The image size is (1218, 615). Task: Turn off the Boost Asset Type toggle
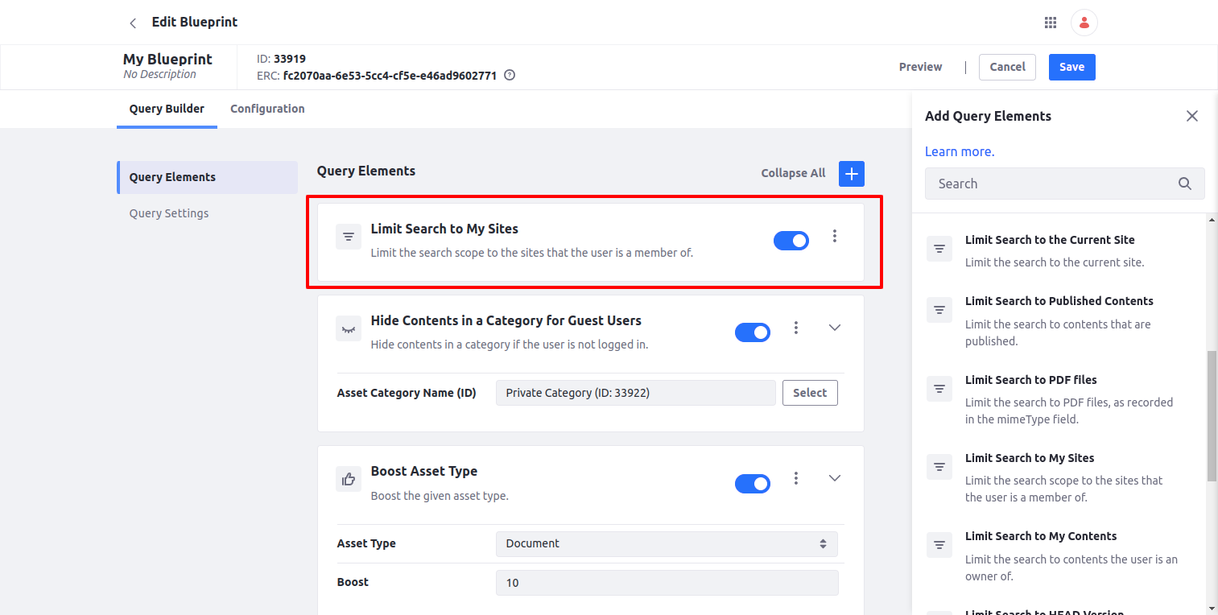tap(753, 483)
